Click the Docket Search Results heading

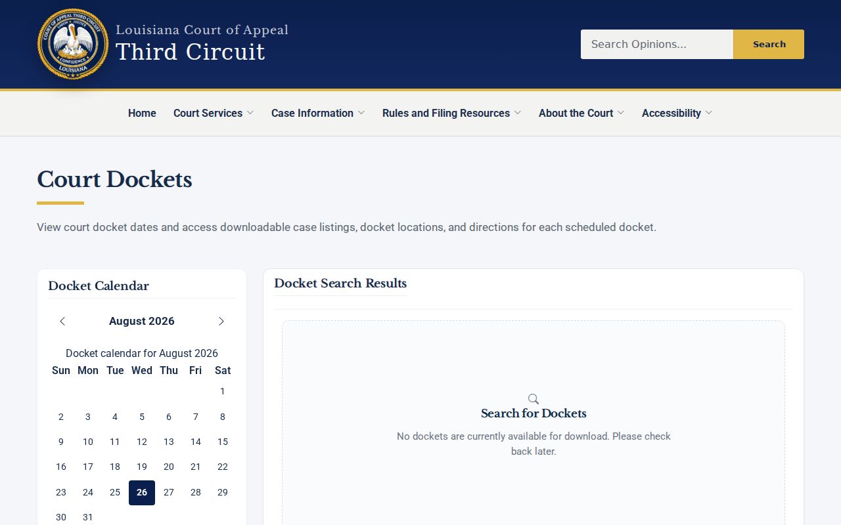[x=340, y=283]
